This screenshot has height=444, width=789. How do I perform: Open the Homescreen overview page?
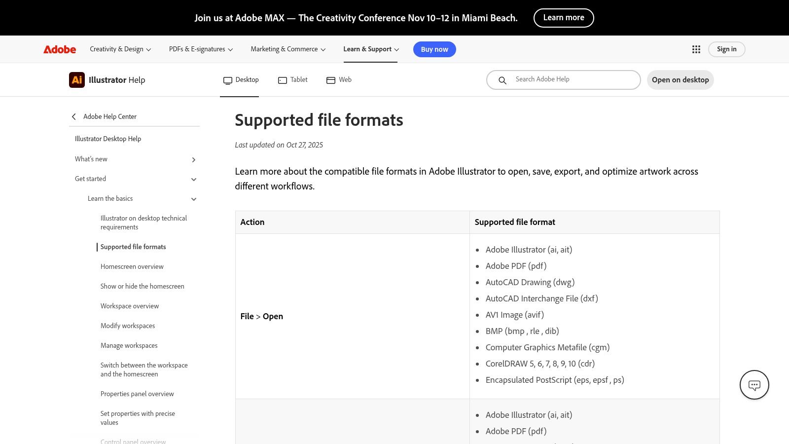(132, 266)
